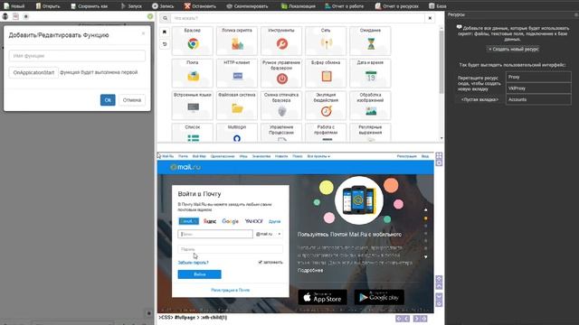
Task: Close the Добавить/Редактировать Функцию dialog
Action: tap(143, 33)
